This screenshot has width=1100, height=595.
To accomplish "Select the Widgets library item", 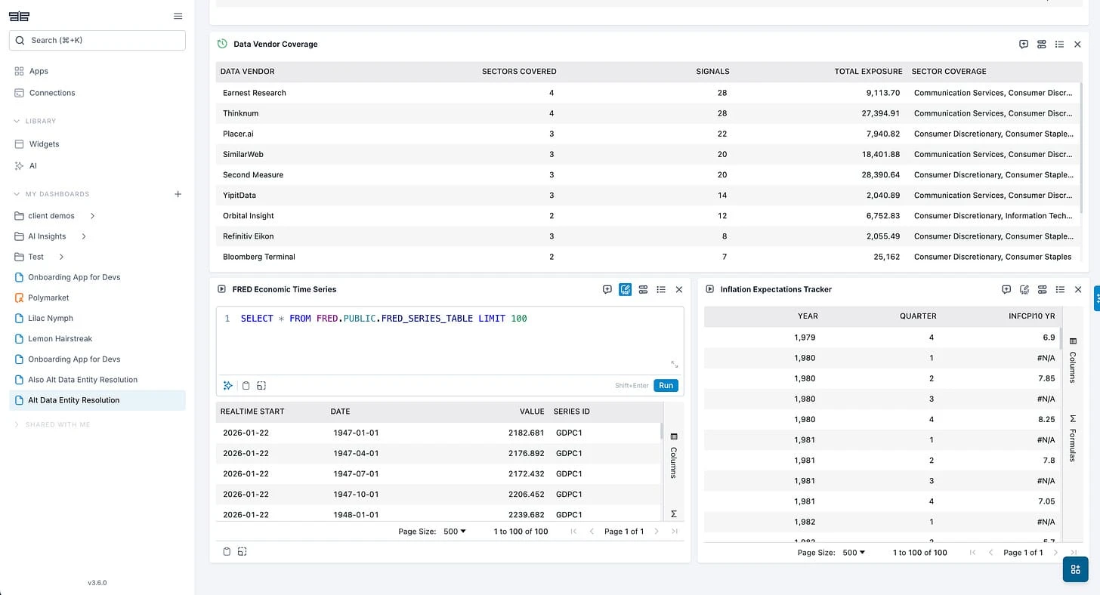I will pyautogui.click(x=44, y=143).
